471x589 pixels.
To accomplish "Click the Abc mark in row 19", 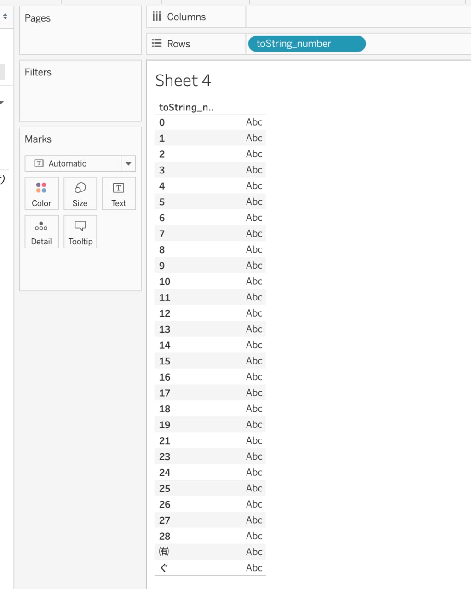I will (254, 424).
